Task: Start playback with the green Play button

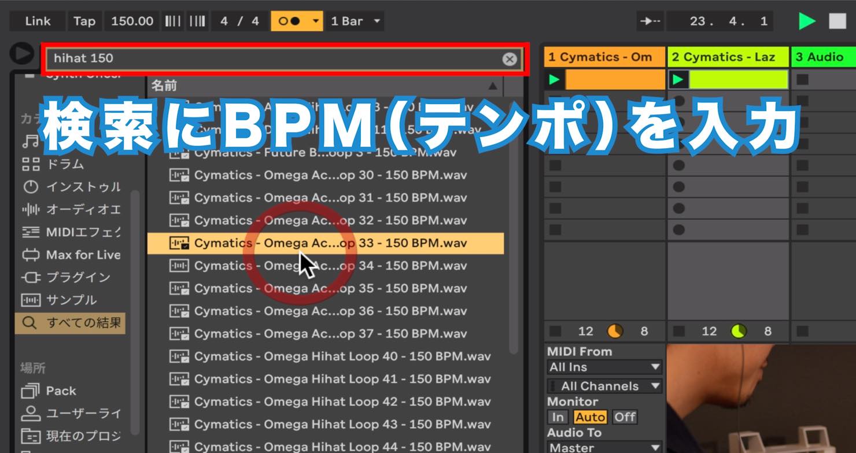Action: click(807, 21)
